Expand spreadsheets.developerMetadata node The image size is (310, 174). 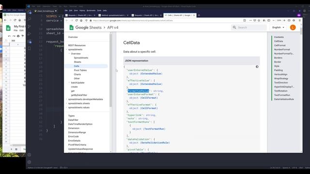click(66, 99)
